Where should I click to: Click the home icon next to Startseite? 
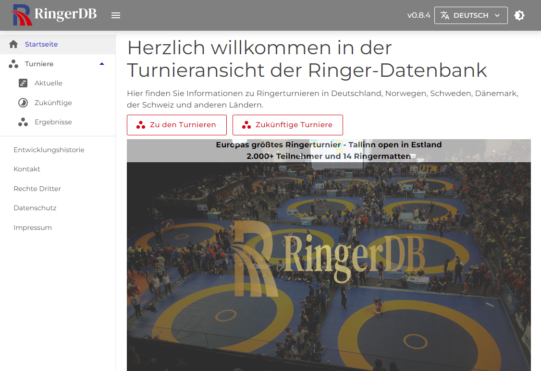[13, 44]
